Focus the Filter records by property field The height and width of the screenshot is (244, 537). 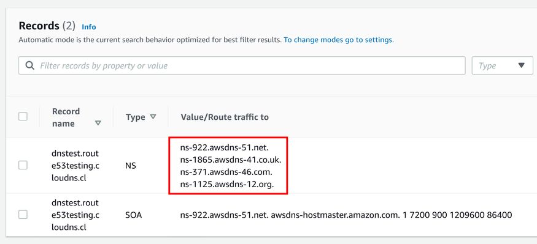click(x=242, y=65)
